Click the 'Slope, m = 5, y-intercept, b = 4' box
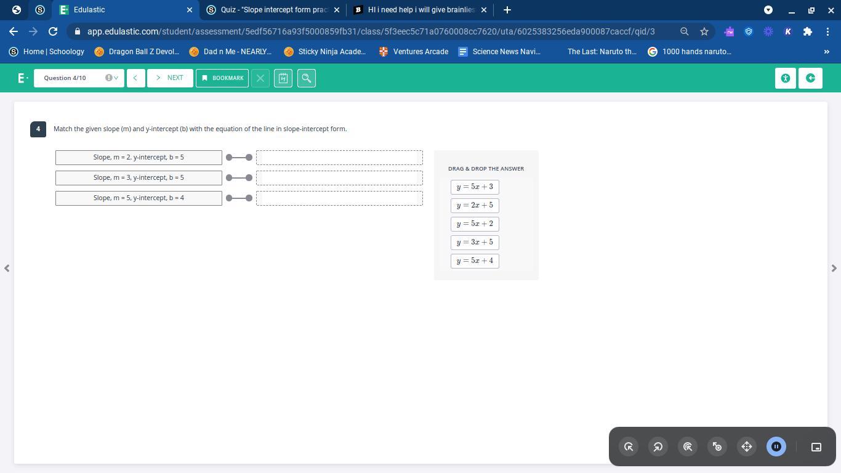The image size is (841, 473). pos(139,198)
